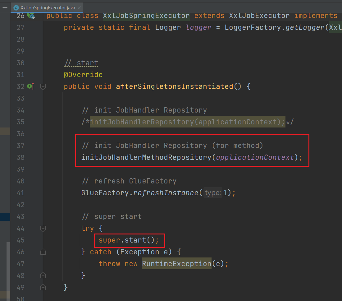342x301 pixels.
Task: Click fold end marker on line 48
Action: (x=43, y=276)
